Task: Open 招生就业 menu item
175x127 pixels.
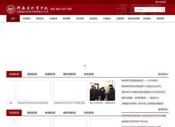Action: 94,19
